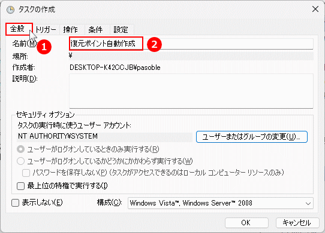Click the DESKTOP-K42CCJB¥pasoble author text
The height and width of the screenshot is (233, 325).
point(115,68)
